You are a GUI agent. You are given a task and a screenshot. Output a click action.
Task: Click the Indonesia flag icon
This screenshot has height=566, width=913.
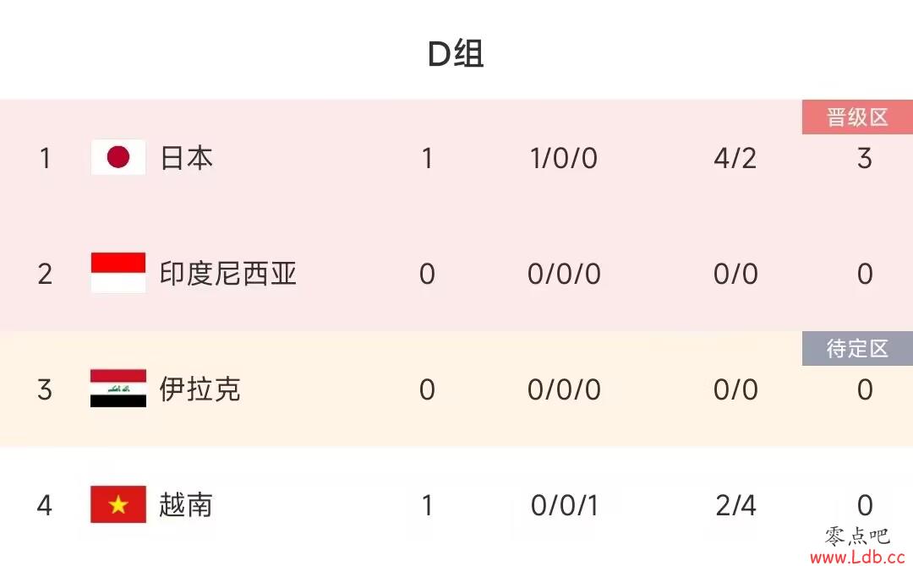[118, 272]
